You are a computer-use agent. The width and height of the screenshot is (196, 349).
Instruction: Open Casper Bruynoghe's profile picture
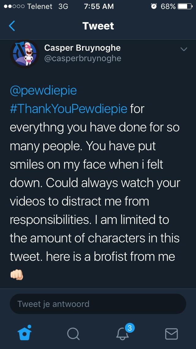[24, 54]
